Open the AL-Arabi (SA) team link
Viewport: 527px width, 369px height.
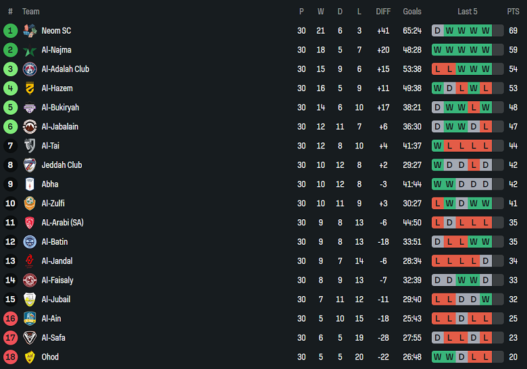(62, 223)
